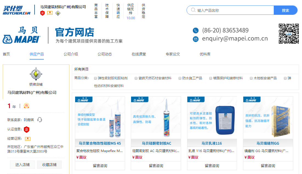
Task: Click 留言咨询 under 填缝剂 GG
Action: 268,166
